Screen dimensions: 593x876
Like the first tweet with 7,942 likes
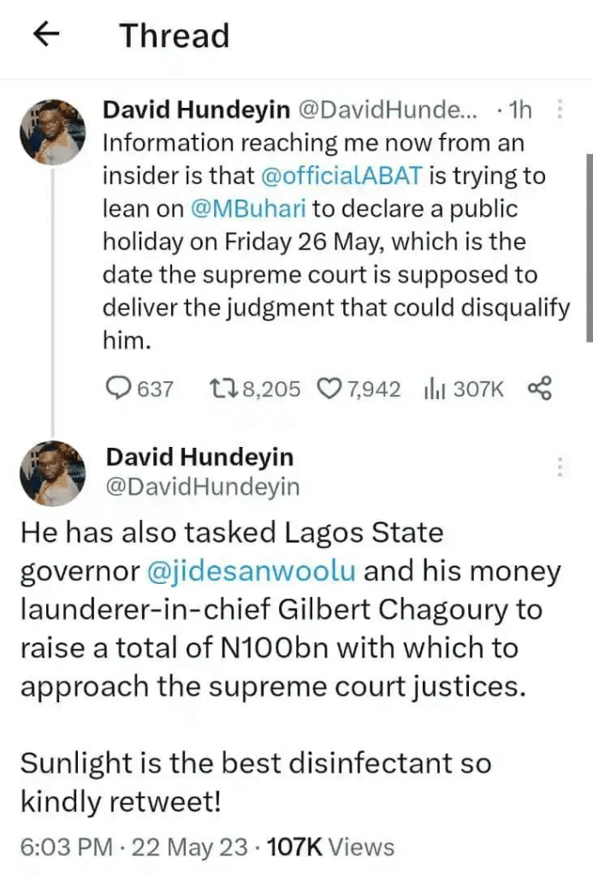tap(329, 389)
